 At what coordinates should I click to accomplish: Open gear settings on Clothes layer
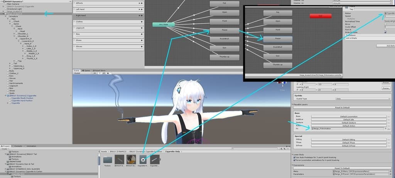pos(142,22)
